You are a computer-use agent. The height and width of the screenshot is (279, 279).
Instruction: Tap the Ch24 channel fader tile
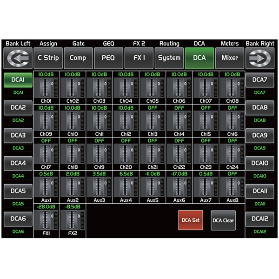pyautogui.click(x=231, y=154)
